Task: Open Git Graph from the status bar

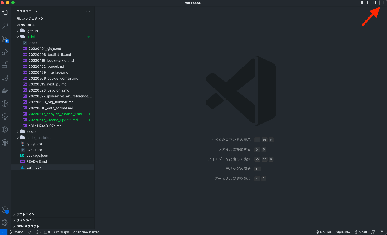Action: tap(62, 232)
